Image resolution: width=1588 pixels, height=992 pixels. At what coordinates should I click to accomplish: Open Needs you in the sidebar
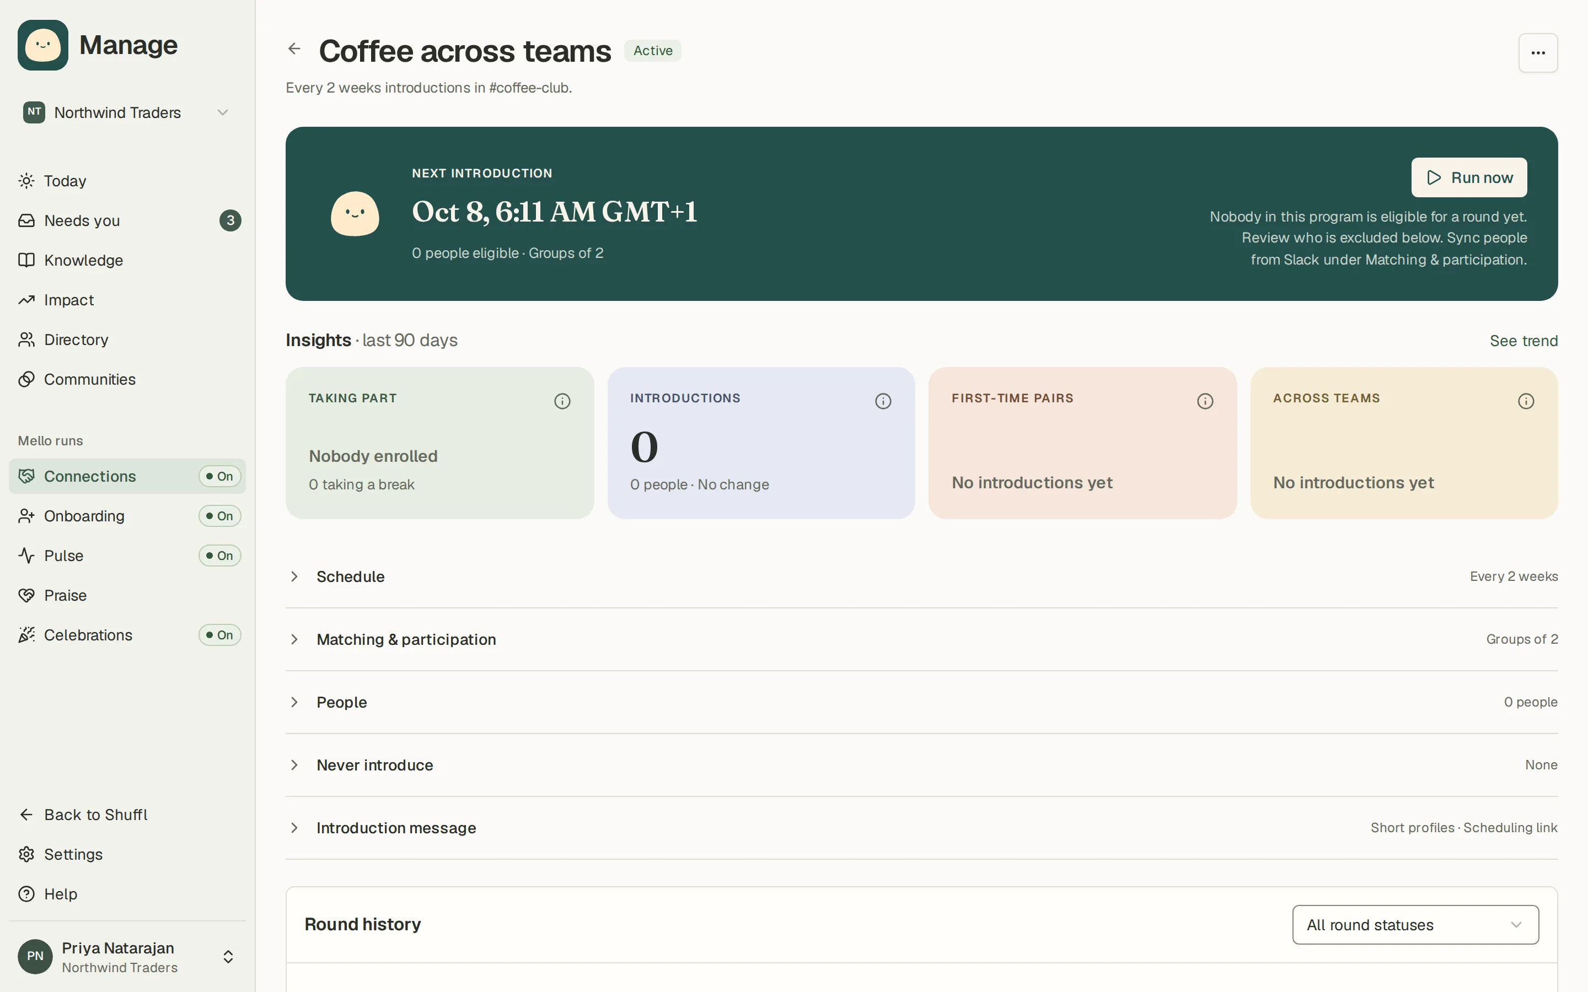[x=127, y=220]
